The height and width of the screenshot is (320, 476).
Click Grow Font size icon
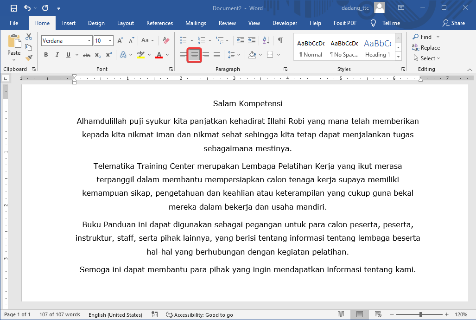click(x=121, y=41)
